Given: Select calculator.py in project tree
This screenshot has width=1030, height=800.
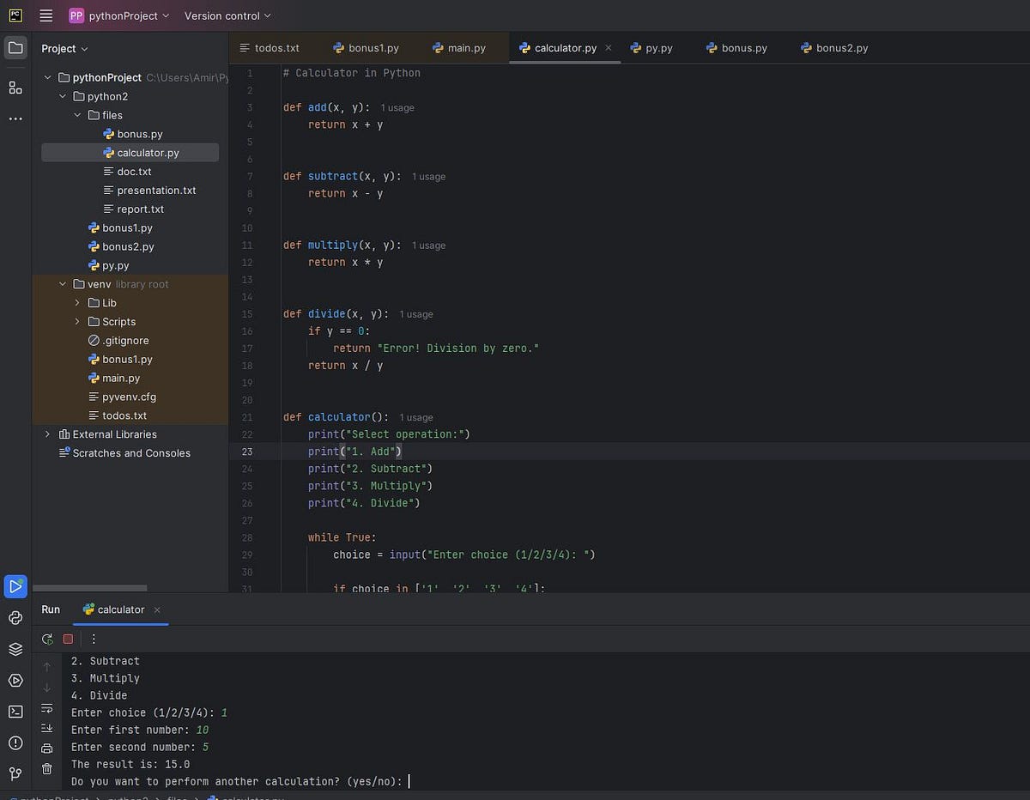Looking at the screenshot, I should click(130, 153).
